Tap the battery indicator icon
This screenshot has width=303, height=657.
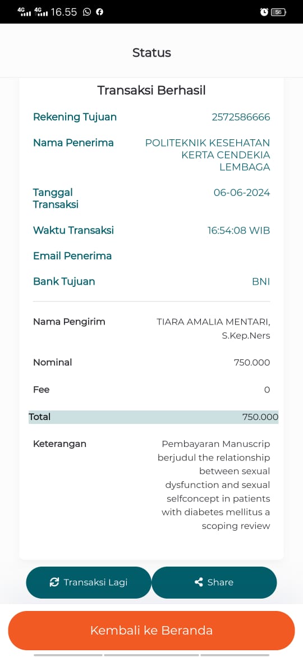tap(278, 12)
